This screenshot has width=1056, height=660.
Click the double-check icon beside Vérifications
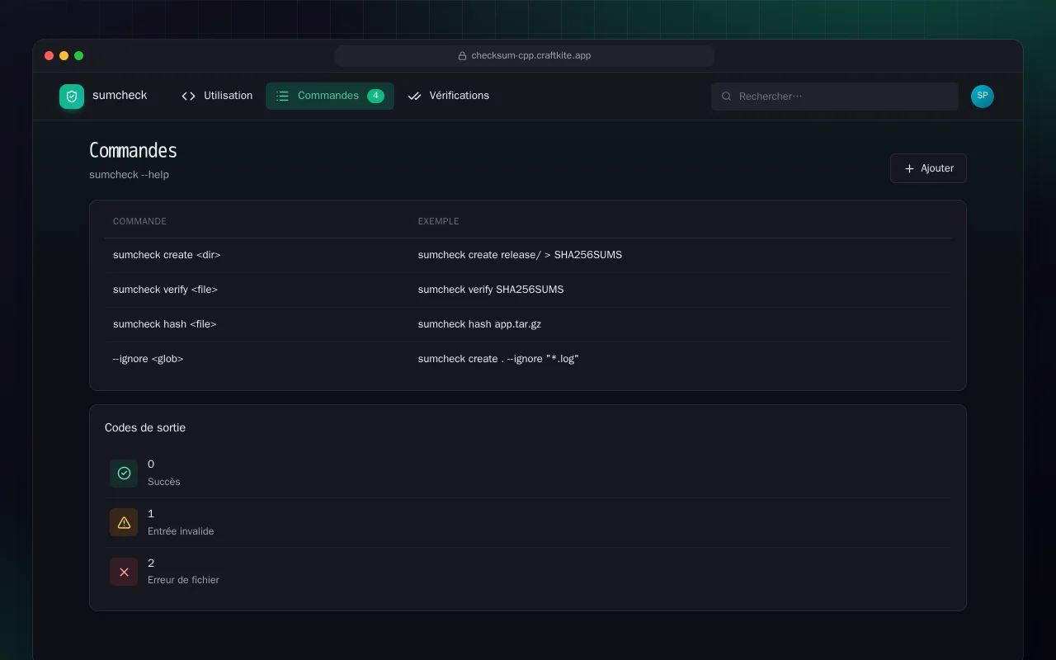pos(415,97)
